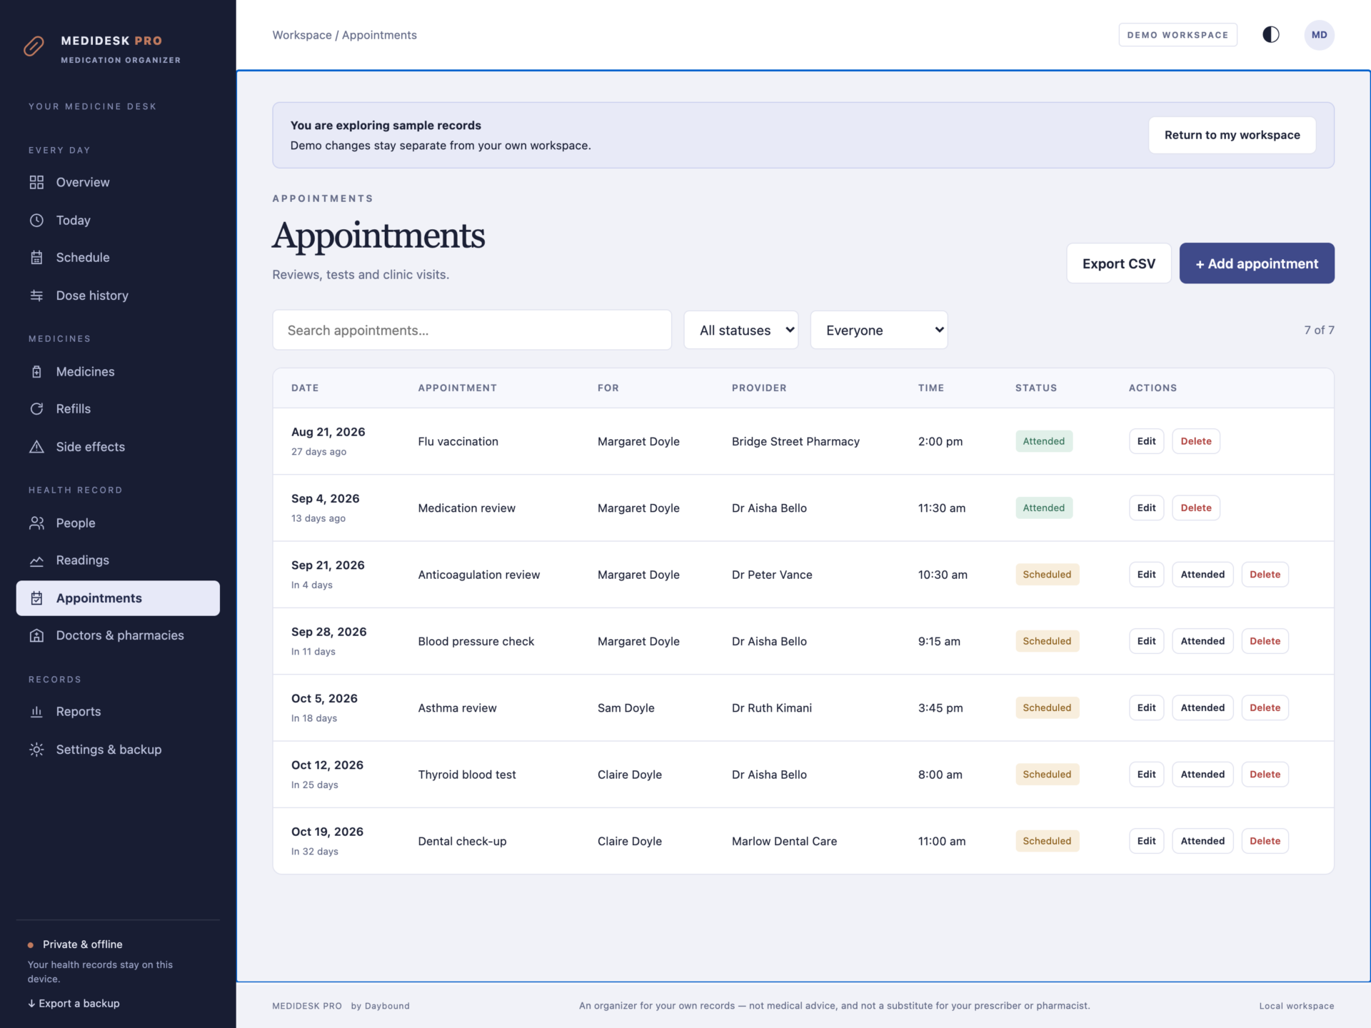Viewport: 1371px width, 1028px height.
Task: Click the Add appointment button
Action: click(x=1257, y=263)
